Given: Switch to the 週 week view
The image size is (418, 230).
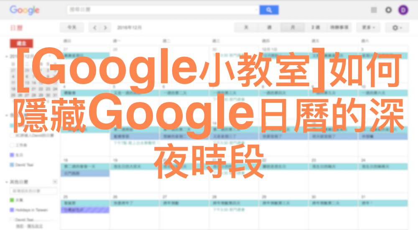Looking at the screenshot, I should 269,28.
